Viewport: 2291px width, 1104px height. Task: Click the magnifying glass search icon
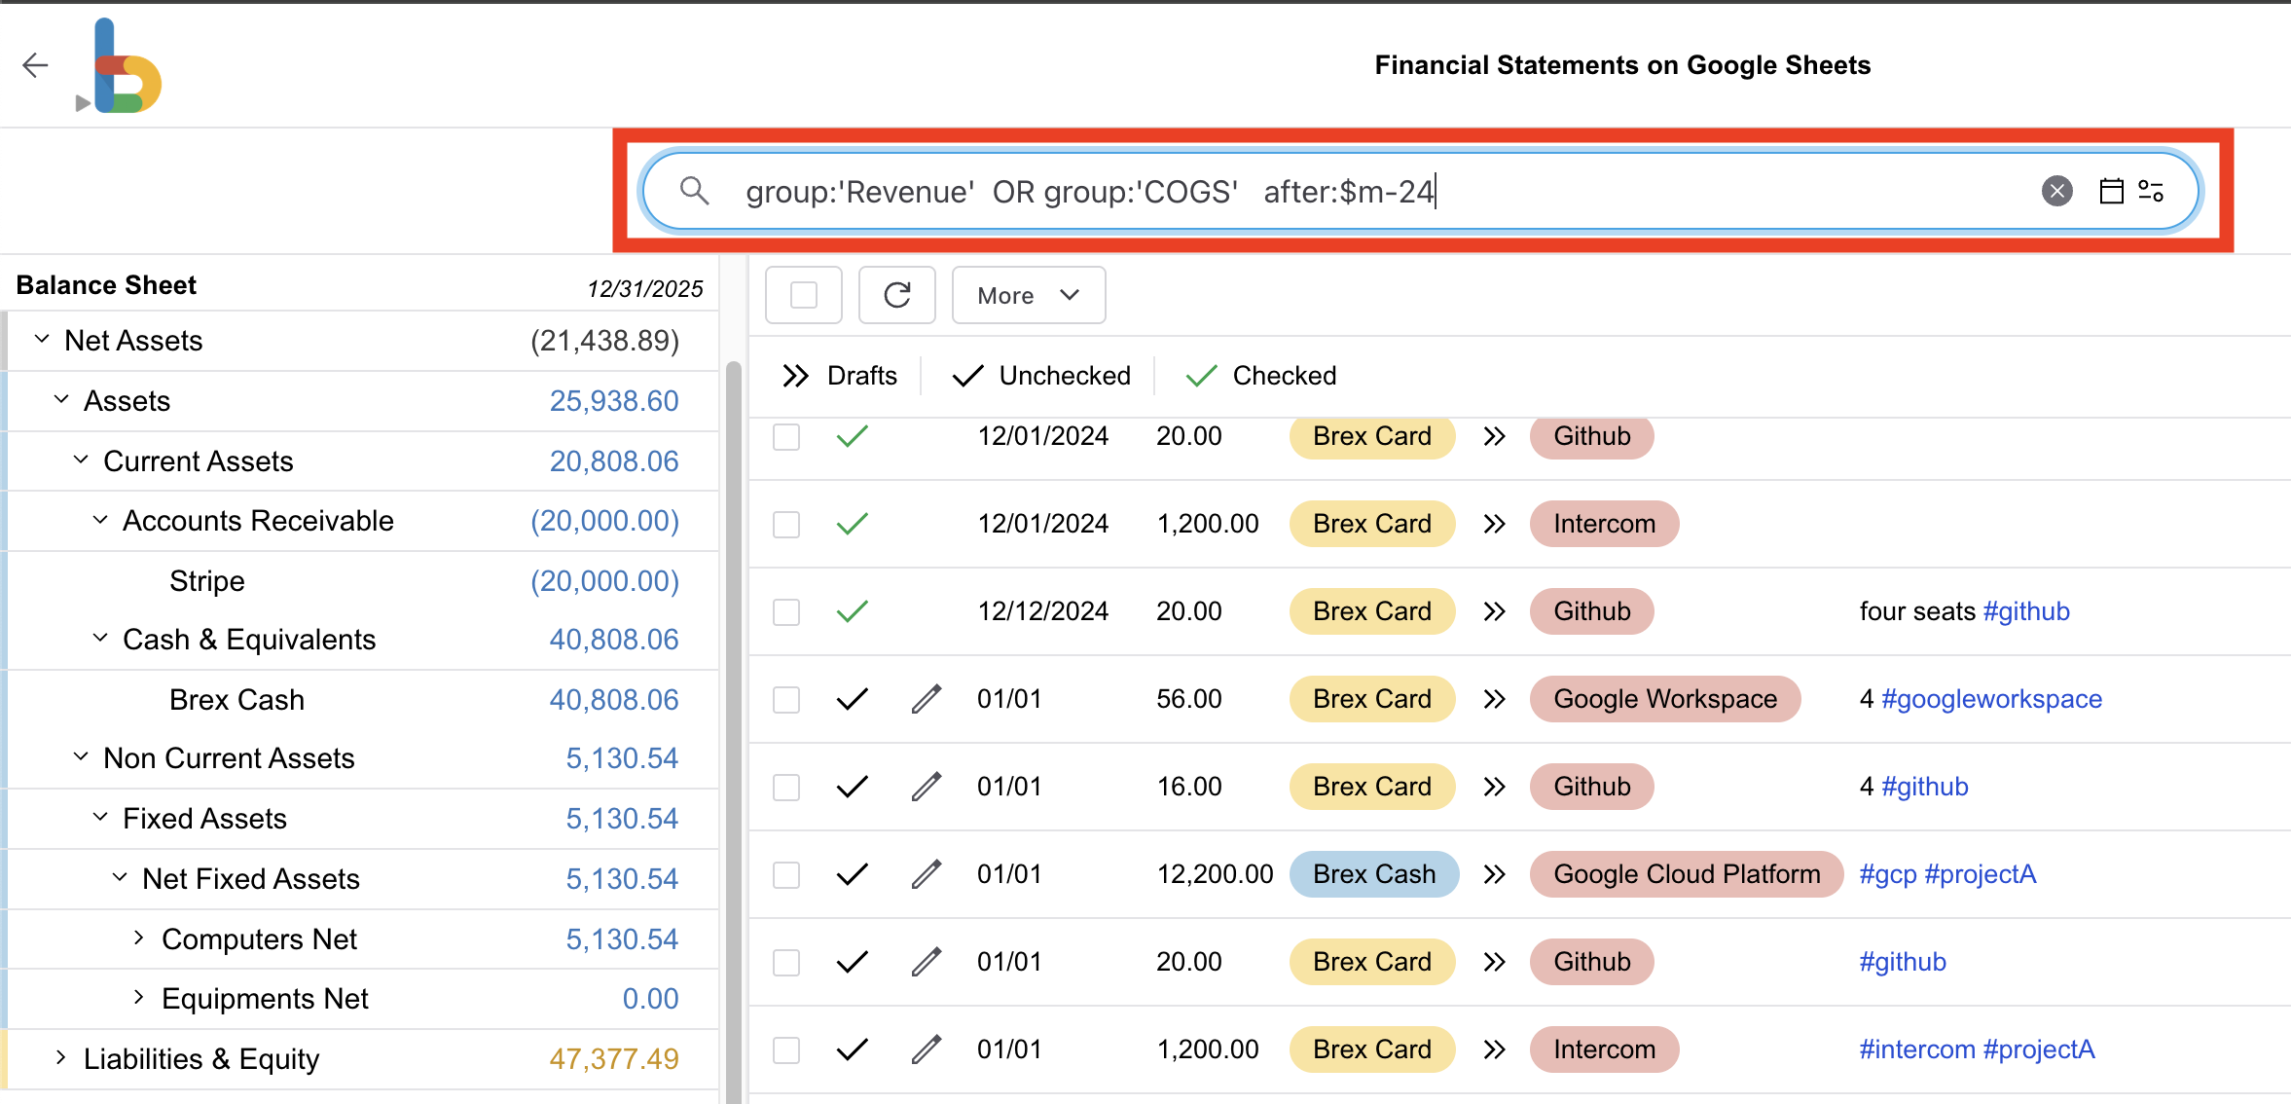694,191
